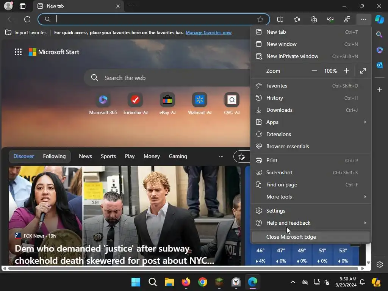Open the Gaming feed tab
This screenshot has width=388, height=291.
click(x=178, y=156)
